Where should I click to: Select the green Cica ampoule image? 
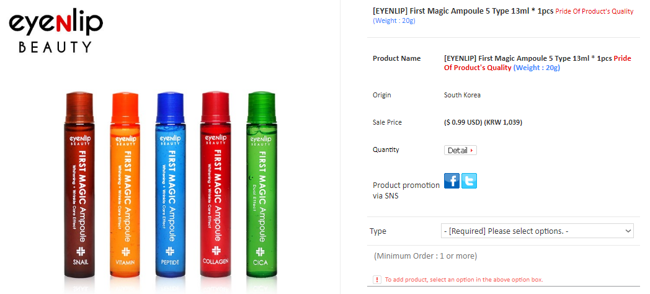[x=261, y=185]
